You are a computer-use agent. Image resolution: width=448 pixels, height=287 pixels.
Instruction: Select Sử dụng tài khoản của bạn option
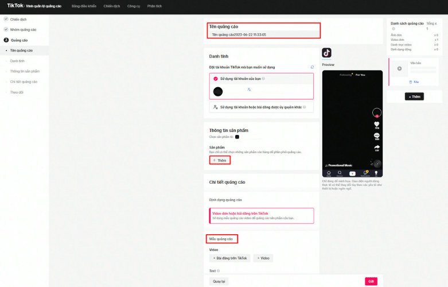pyautogui.click(x=262, y=79)
